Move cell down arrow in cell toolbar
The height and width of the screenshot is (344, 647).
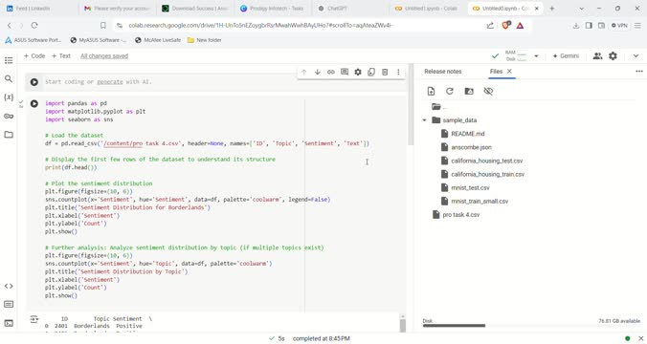[318, 72]
